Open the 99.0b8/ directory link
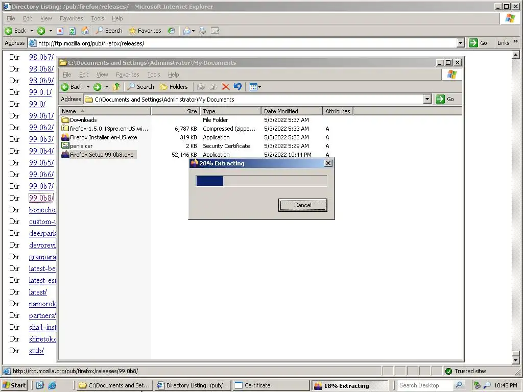Viewport: 523px width, 392px height. 41,198
